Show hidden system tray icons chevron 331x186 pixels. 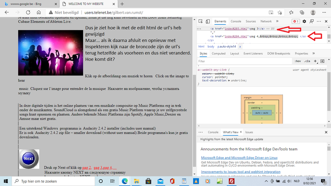(x=266, y=181)
